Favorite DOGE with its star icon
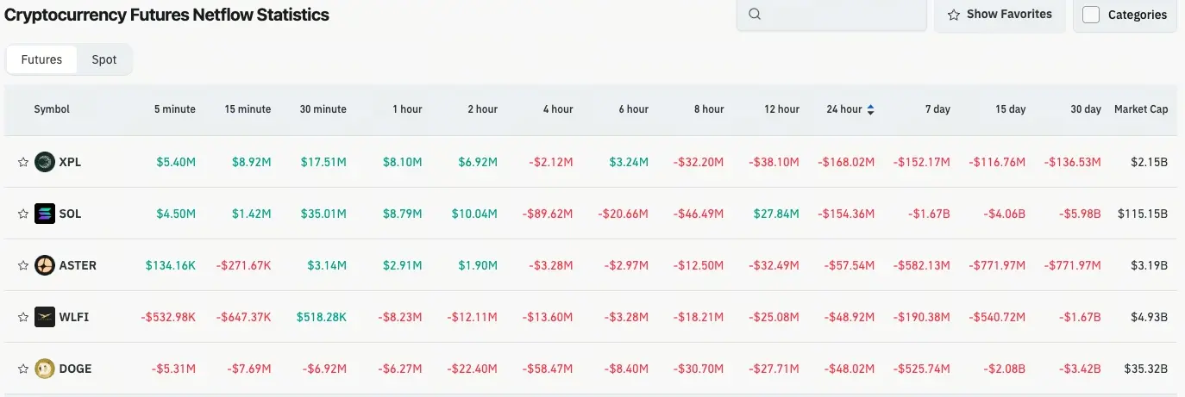Viewport: 1185px width, 397px height. coord(23,369)
